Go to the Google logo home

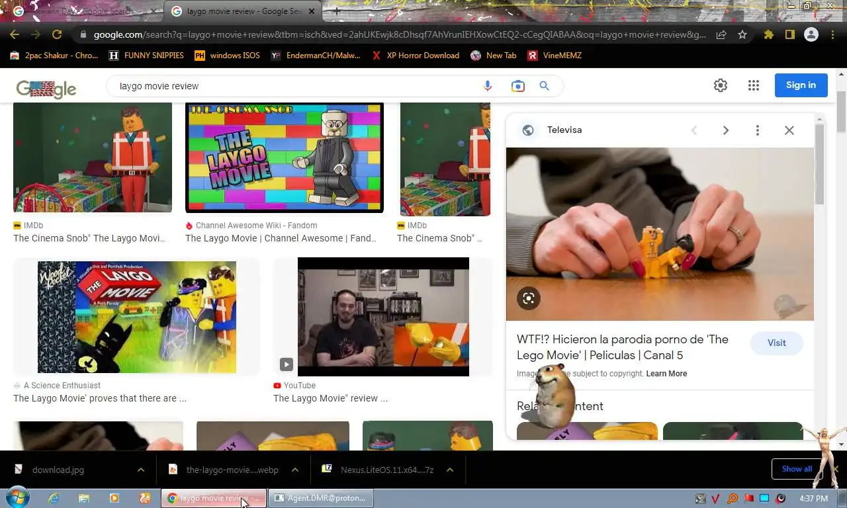tap(46, 88)
